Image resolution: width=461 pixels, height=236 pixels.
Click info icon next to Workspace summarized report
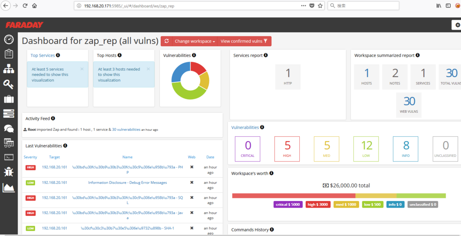418,55
